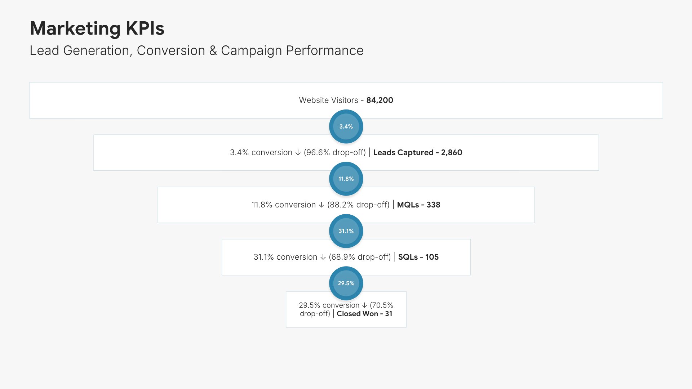692x389 pixels.
Task: Click the 29.5% circular conversion badge
Action: [x=346, y=283]
